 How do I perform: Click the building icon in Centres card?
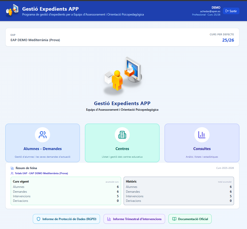122,135
